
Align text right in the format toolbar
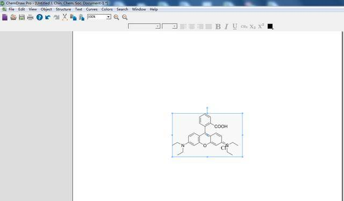point(200,26)
